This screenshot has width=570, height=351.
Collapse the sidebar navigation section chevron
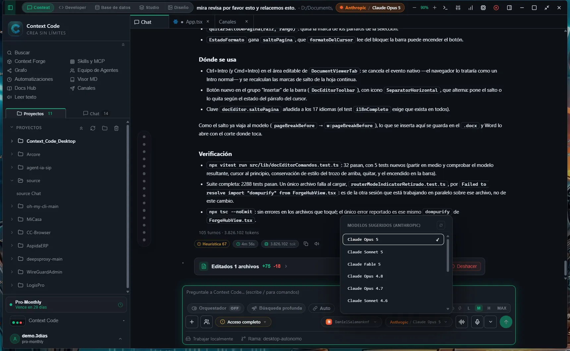click(123, 45)
